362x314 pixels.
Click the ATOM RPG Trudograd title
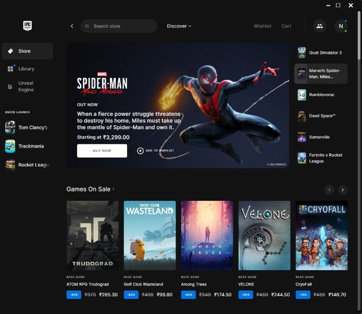[88, 284]
